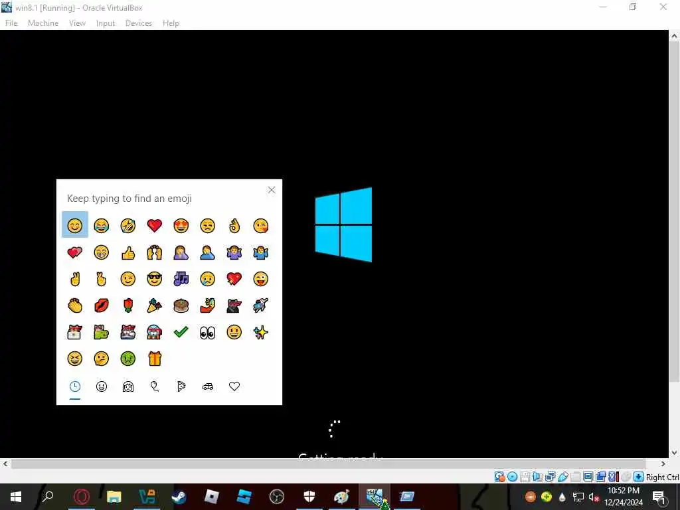Pick the sparkling heart emoji
The image size is (680, 510).
[x=234, y=279]
